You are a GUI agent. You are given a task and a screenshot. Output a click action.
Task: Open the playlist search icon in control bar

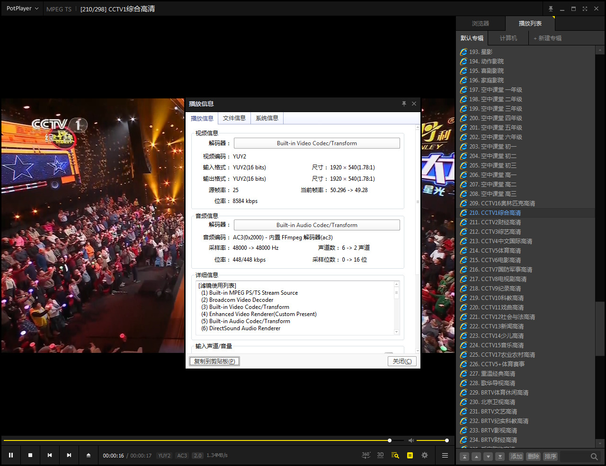click(x=395, y=455)
